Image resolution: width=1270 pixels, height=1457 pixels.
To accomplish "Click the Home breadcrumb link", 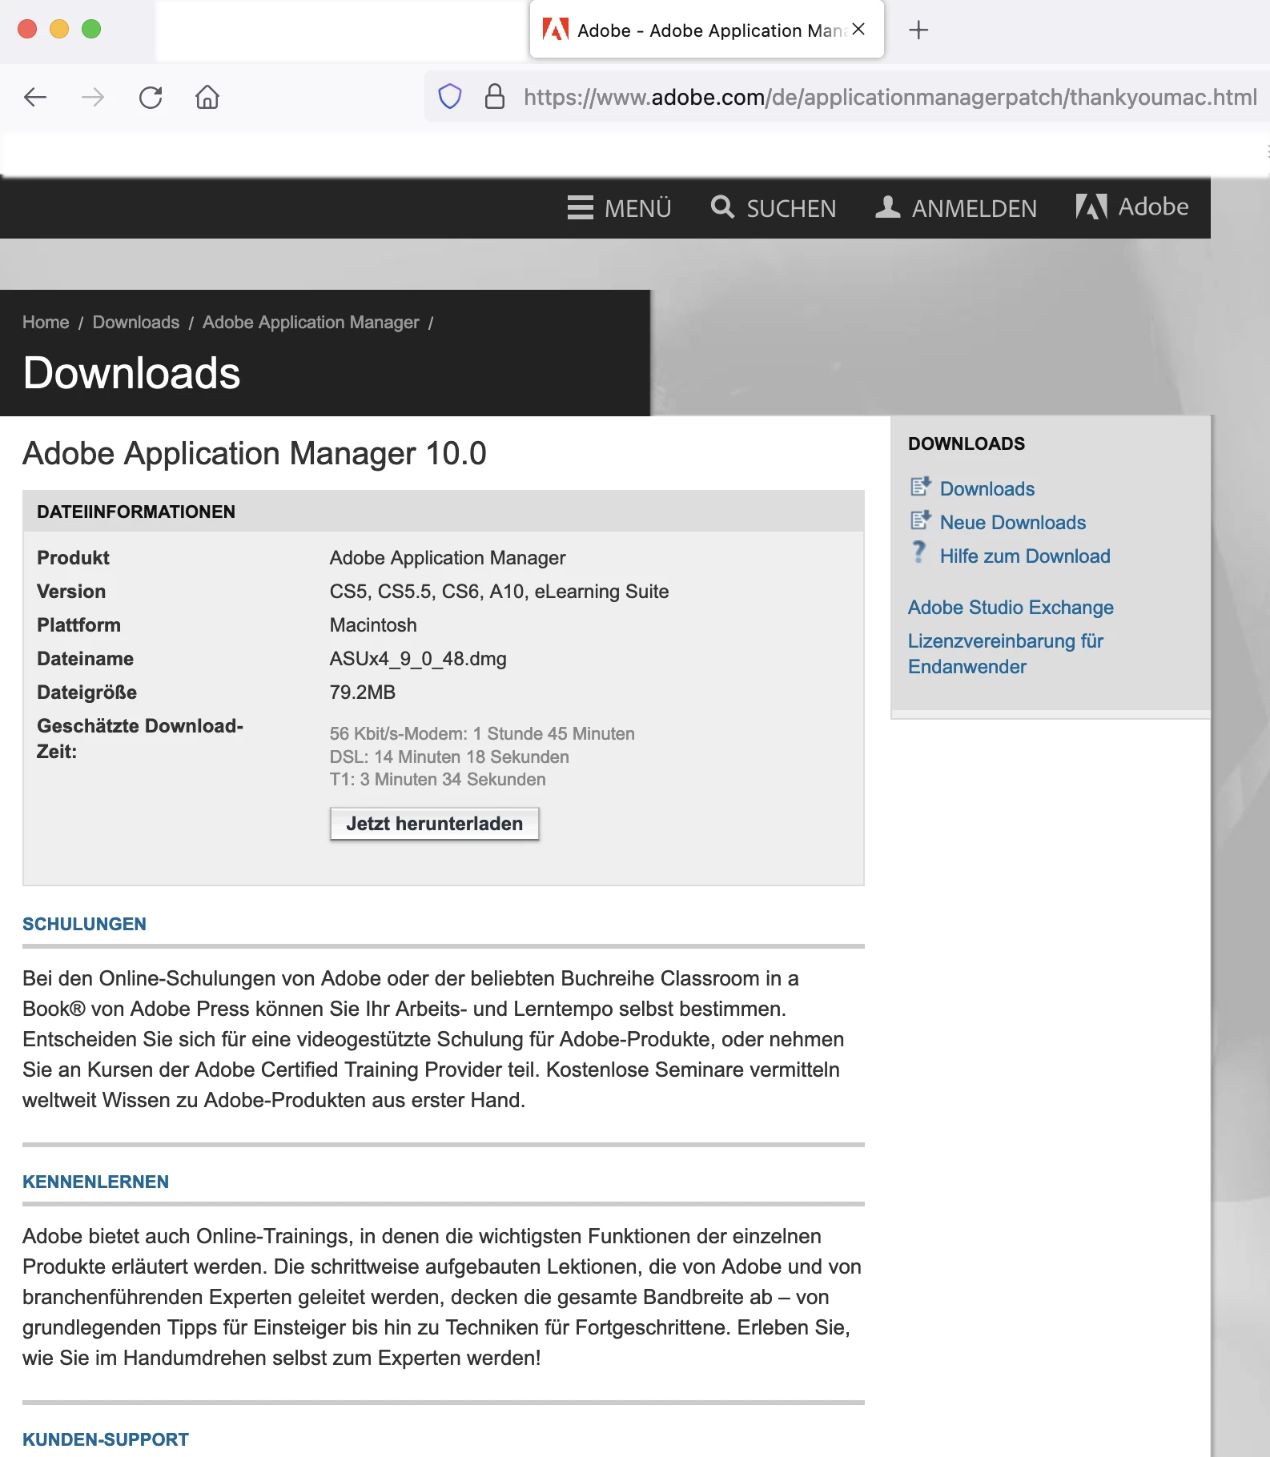I will click(46, 323).
